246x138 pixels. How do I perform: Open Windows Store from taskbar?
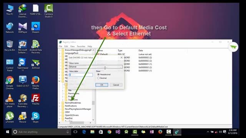click(101, 132)
